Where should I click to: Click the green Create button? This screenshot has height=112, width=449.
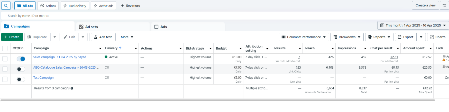(x=12, y=37)
